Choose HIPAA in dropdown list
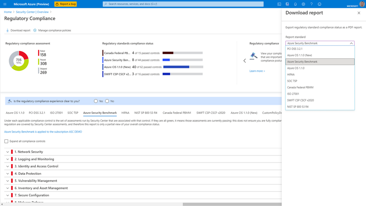Image resolution: width=366 pixels, height=206 pixels. [320, 74]
